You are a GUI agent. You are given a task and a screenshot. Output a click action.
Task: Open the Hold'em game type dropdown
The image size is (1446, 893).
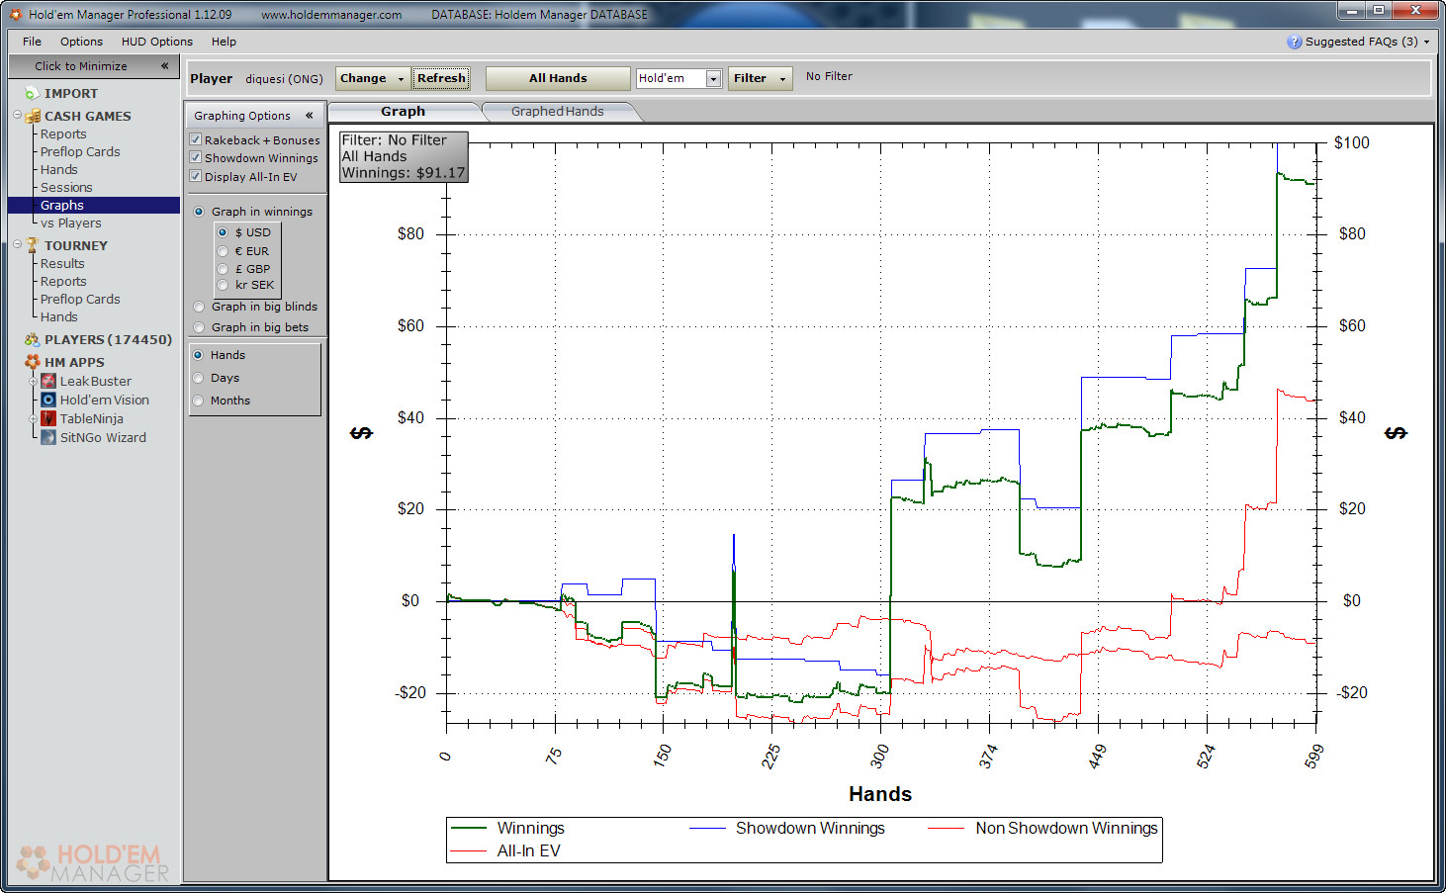tap(713, 78)
